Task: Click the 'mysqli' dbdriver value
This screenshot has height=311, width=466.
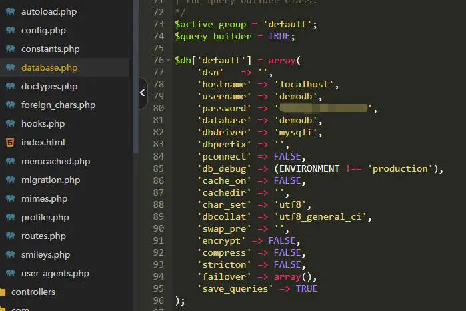Action: [295, 132]
